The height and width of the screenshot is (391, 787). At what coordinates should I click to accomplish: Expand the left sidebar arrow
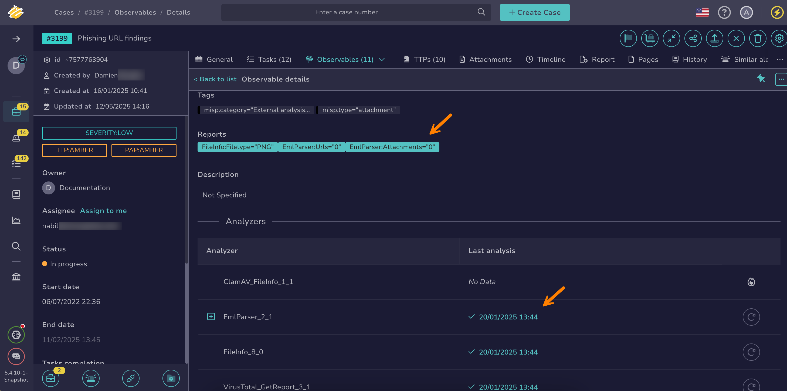pyautogui.click(x=16, y=39)
